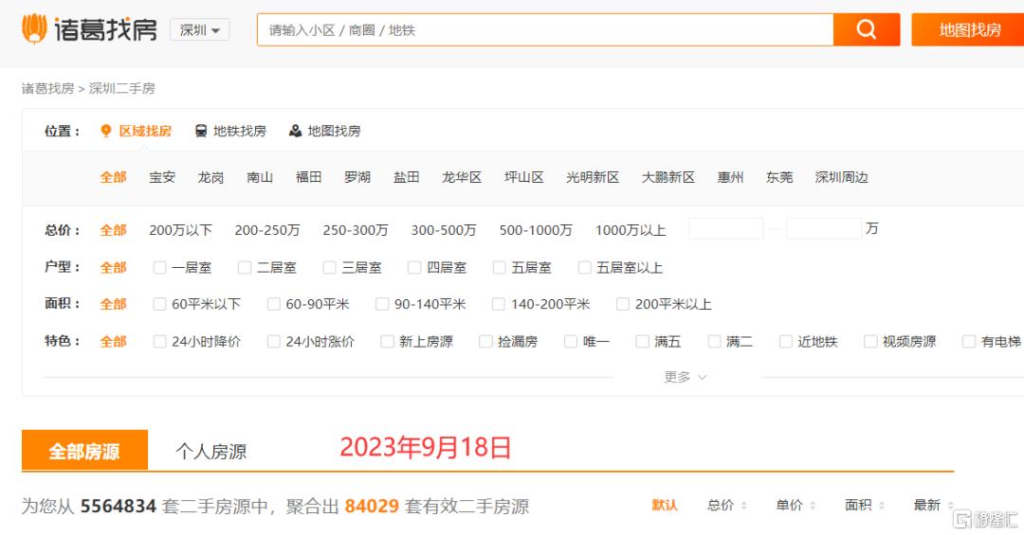Check the 200平米以上 checkbox
Screen dimensions: 1024x535
(x=623, y=304)
